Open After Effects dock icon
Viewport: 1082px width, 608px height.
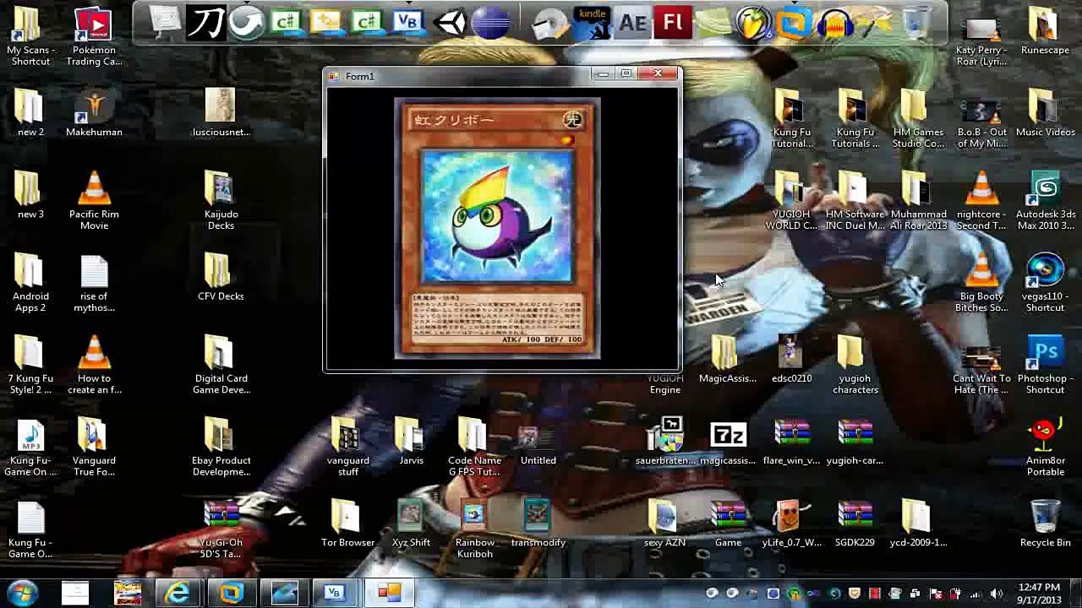tap(632, 23)
